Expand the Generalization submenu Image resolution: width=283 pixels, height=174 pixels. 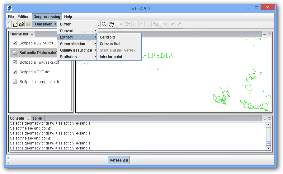[78, 43]
